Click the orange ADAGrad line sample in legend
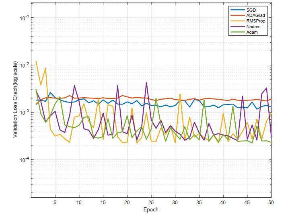Screen dimensions: 288x215 coord(236,15)
